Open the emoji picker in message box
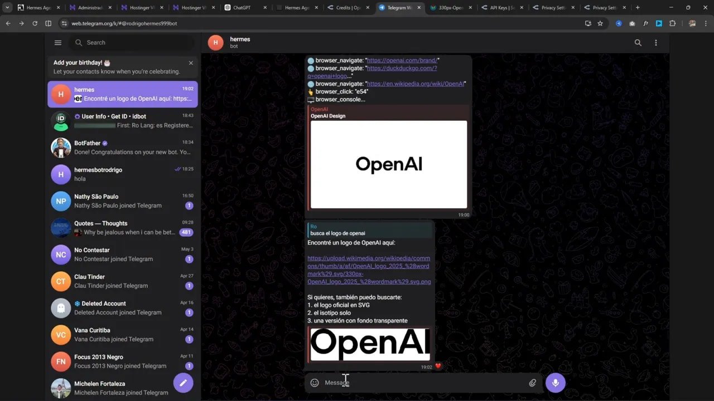Viewport: 714px width, 401px height. coord(315,383)
